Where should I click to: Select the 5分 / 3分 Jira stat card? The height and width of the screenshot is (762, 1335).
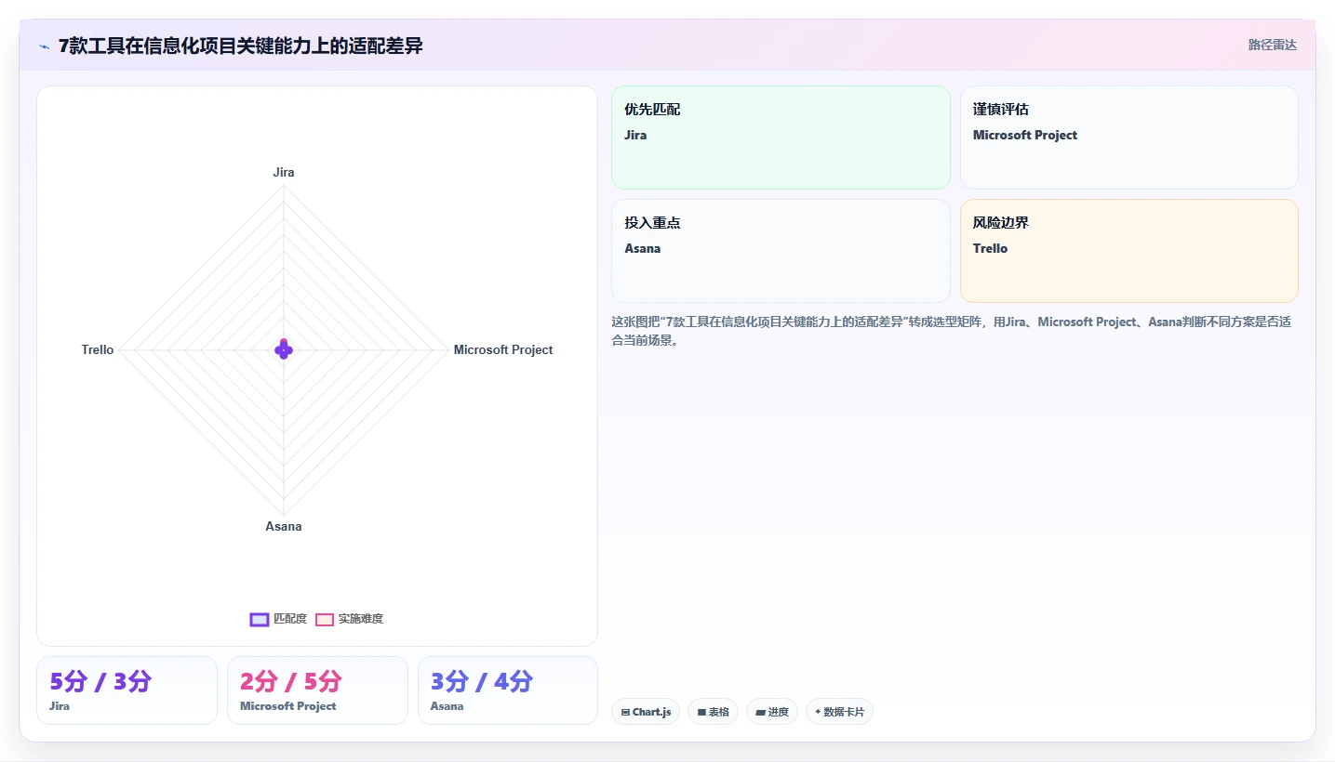pos(127,690)
